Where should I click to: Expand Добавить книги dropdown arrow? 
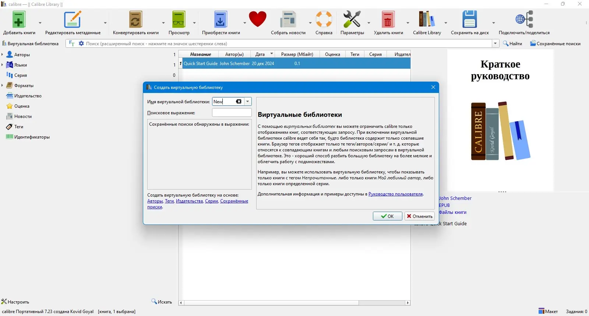[40, 23]
